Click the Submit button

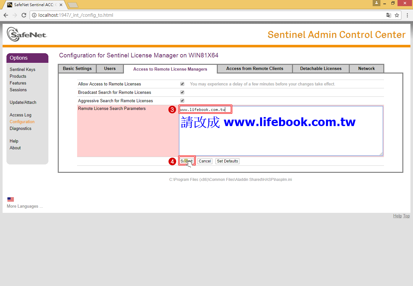point(187,161)
